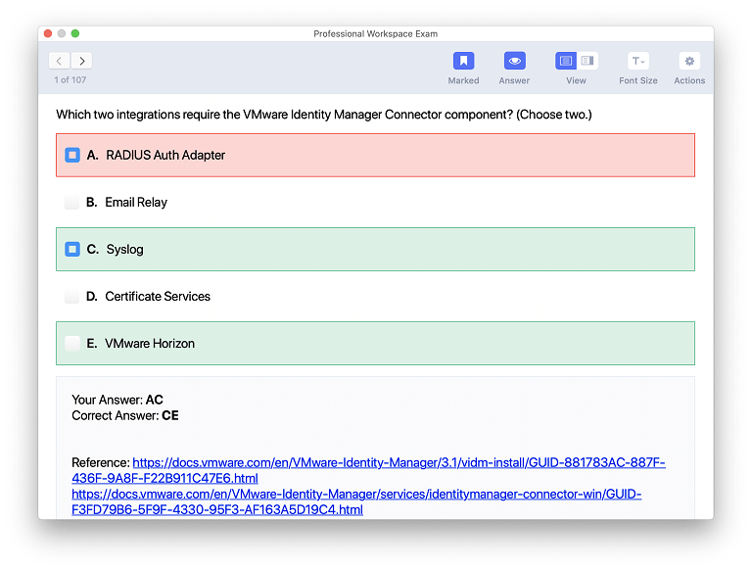Open the Font Size dropdown
The height and width of the screenshot is (570, 752).
pos(637,61)
